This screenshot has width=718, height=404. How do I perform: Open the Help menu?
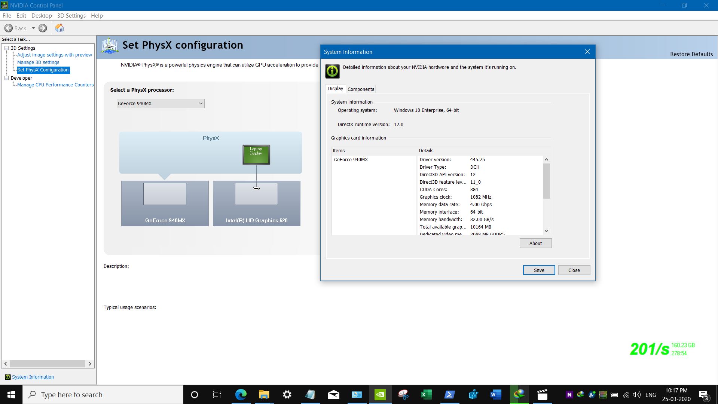(x=97, y=15)
